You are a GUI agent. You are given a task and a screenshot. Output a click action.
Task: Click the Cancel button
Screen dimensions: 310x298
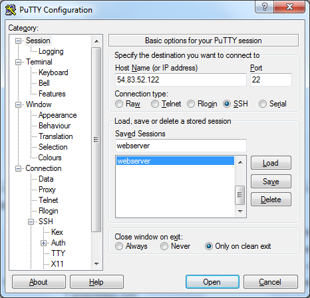tap(271, 282)
